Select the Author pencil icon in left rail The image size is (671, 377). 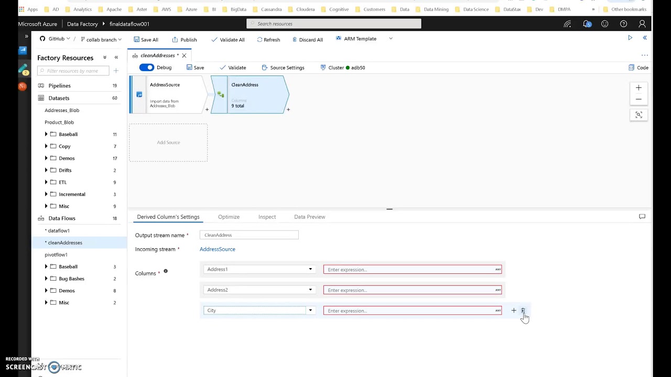(x=23, y=69)
